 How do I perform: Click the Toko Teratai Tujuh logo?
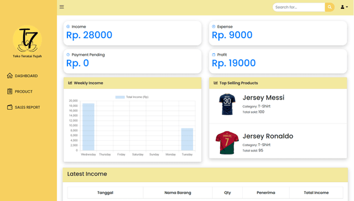pyautogui.click(x=27, y=42)
